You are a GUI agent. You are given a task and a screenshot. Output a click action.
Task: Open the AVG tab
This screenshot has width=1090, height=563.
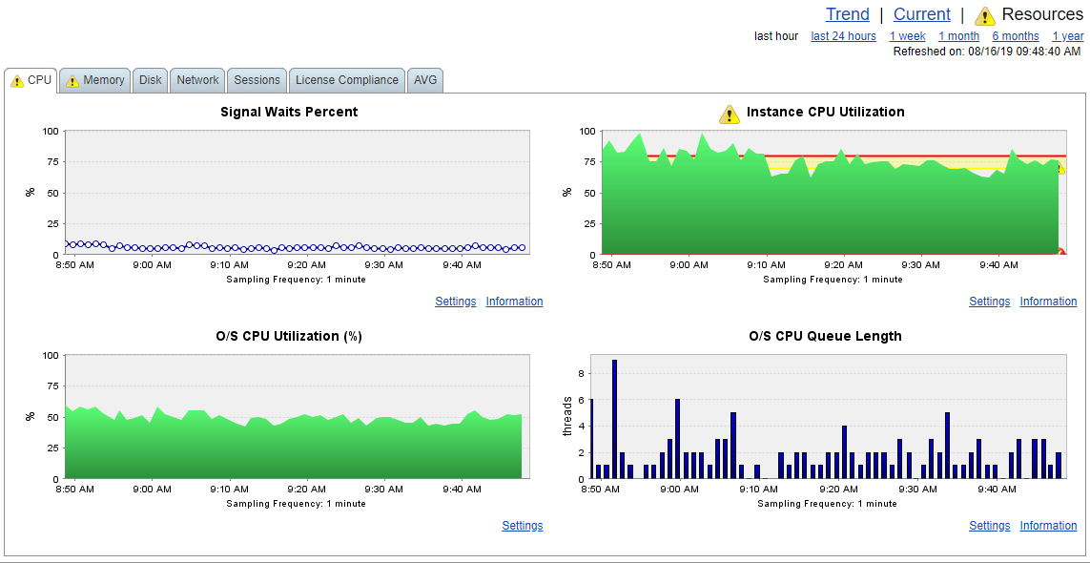coord(425,80)
